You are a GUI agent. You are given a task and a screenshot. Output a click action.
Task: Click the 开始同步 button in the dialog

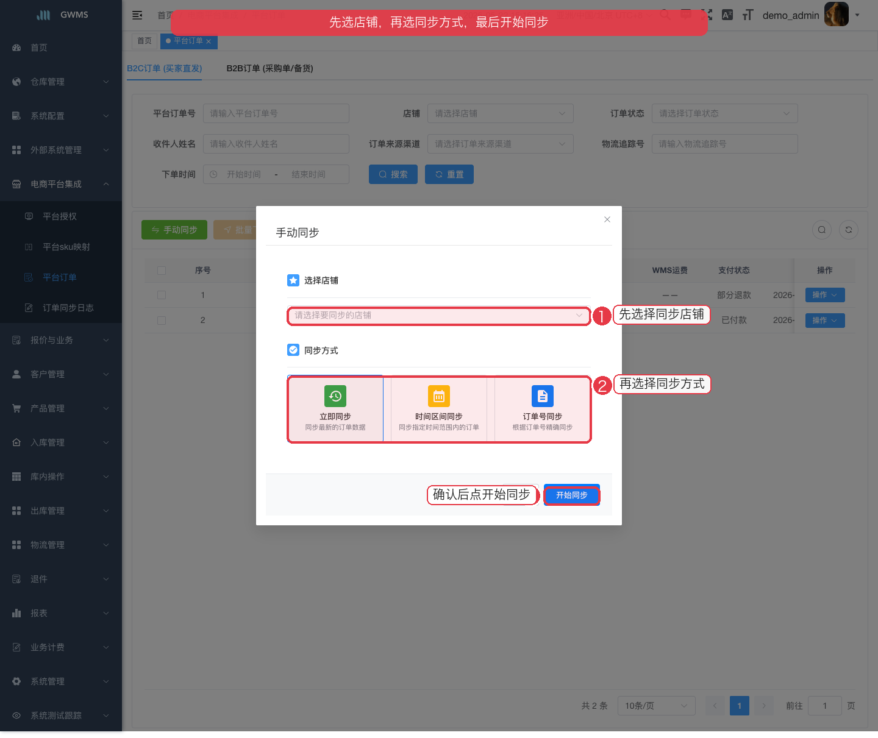(x=572, y=495)
